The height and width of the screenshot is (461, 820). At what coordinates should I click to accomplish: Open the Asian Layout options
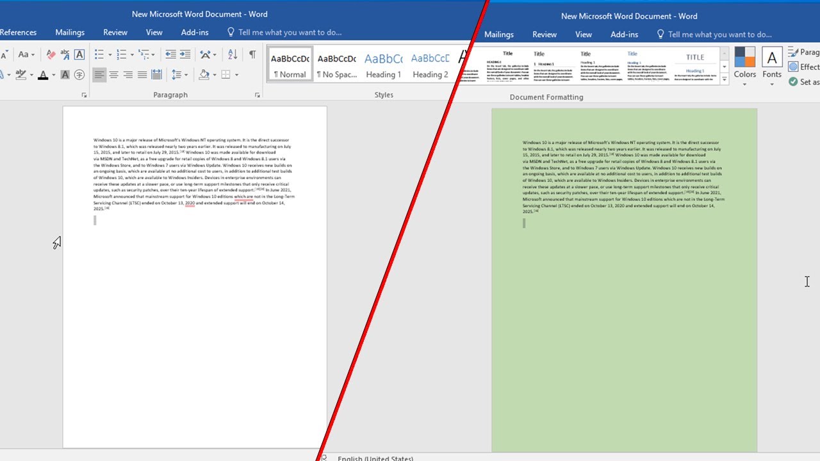pyautogui.click(x=208, y=55)
